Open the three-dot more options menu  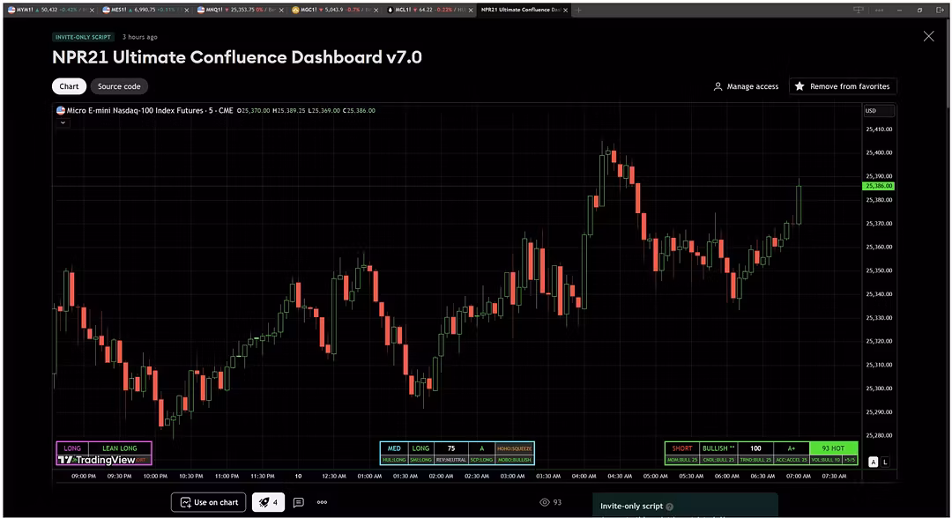[x=323, y=502]
